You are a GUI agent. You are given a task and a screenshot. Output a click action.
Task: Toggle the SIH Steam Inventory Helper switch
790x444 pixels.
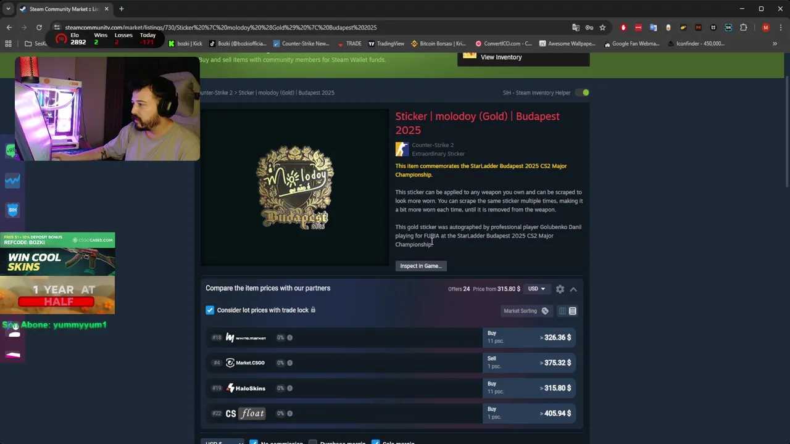[582, 92]
